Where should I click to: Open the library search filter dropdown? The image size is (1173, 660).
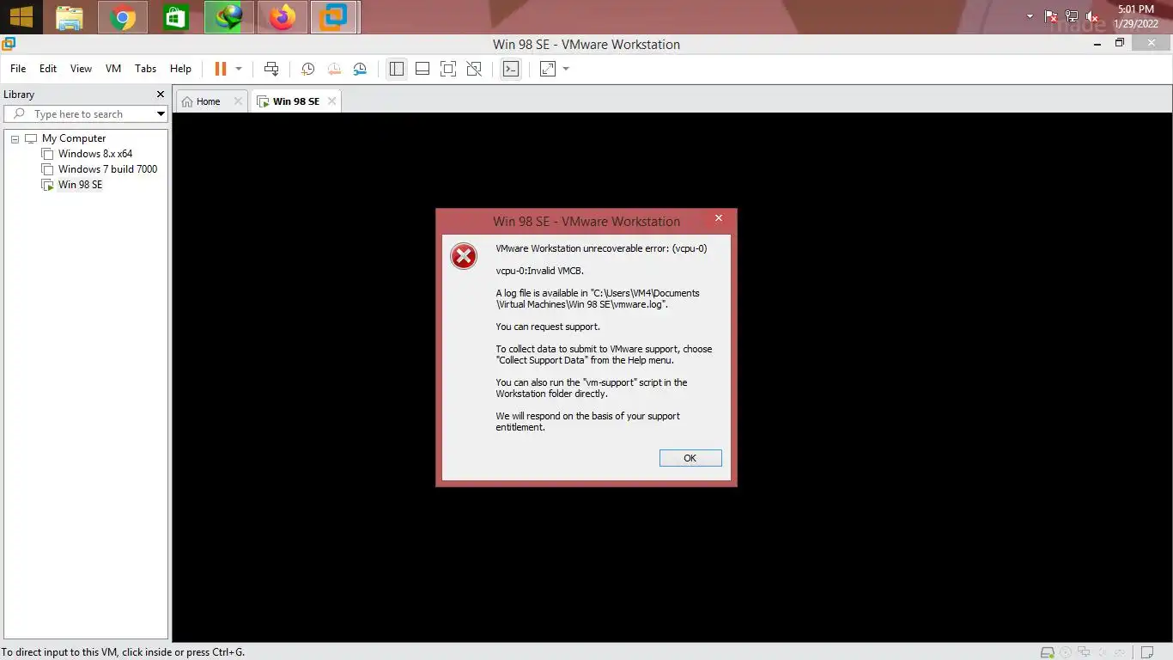coord(161,114)
